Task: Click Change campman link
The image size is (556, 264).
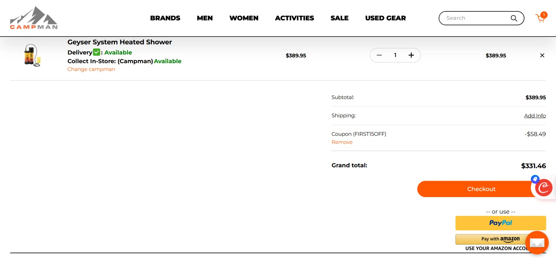Action: click(91, 69)
